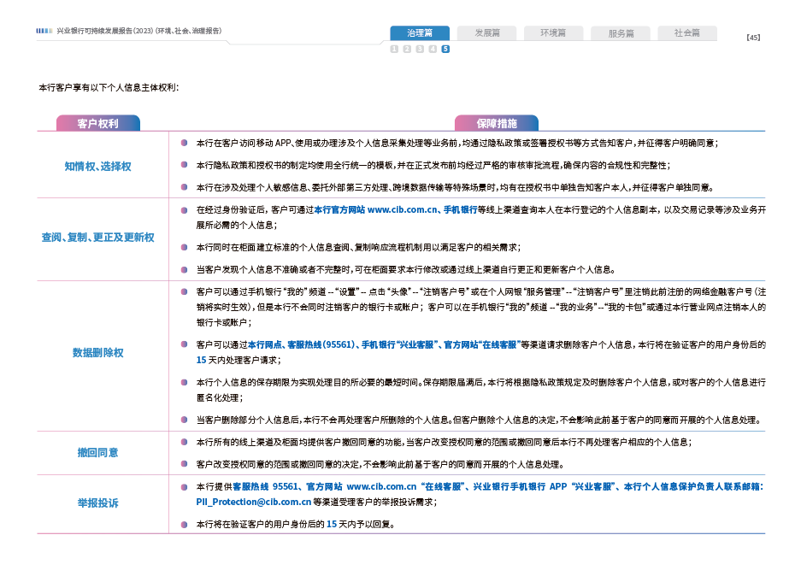Select sub-page indicator 3

pos(420,50)
